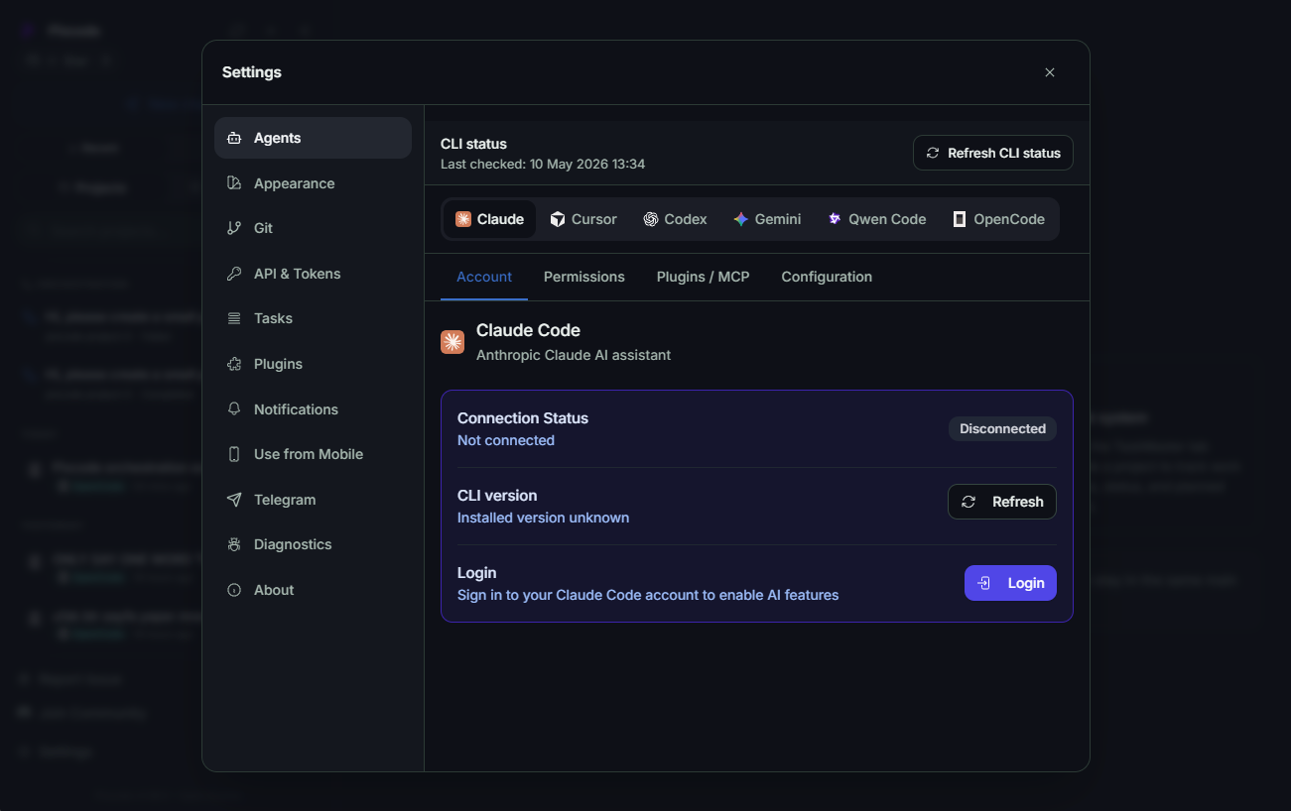This screenshot has height=811, width=1291.
Task: Click the "CLI status" heading text
Action: pos(473,144)
